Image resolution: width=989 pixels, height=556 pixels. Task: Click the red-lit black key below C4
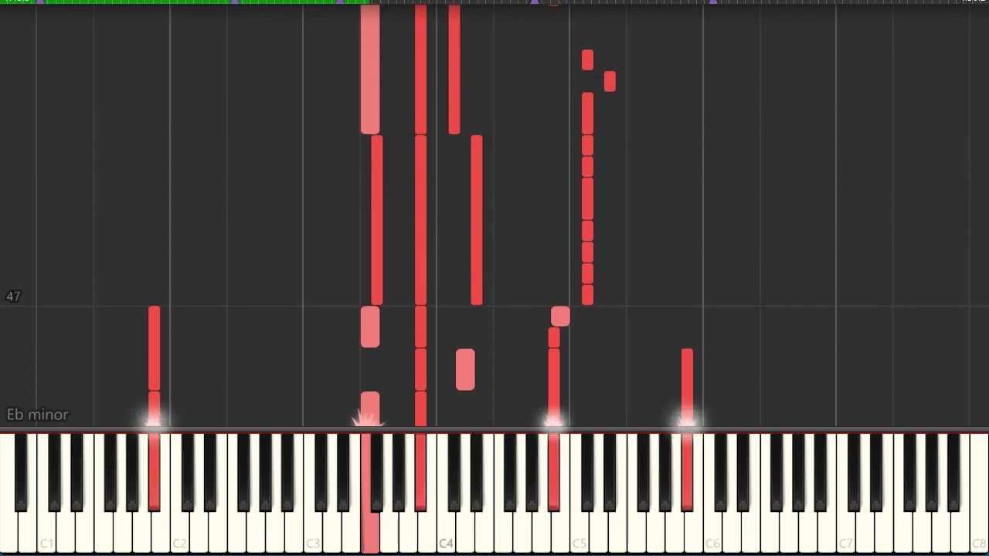[x=420, y=472]
